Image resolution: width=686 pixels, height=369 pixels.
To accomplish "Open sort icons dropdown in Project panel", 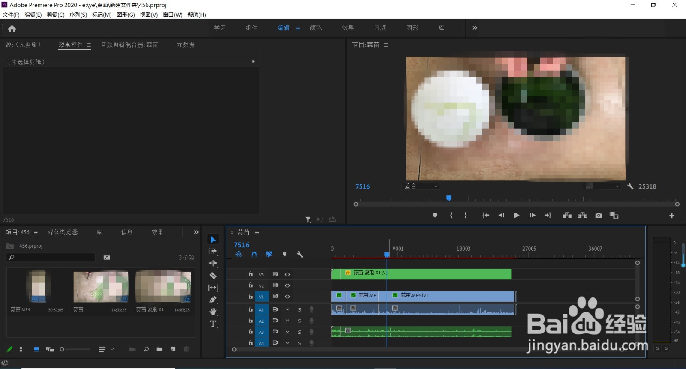I will pyautogui.click(x=106, y=349).
